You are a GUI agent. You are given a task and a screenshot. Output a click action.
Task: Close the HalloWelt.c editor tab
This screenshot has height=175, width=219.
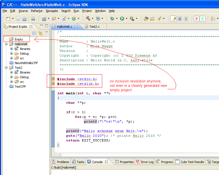(x=76, y=26)
